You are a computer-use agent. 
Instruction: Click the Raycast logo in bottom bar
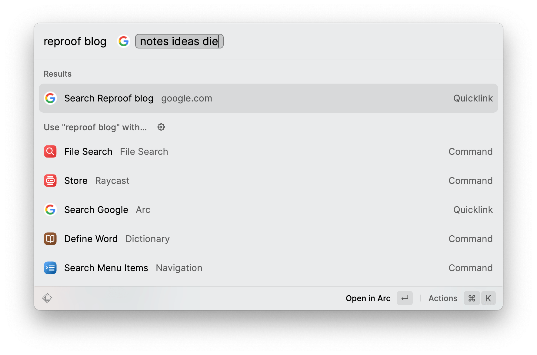click(x=47, y=298)
